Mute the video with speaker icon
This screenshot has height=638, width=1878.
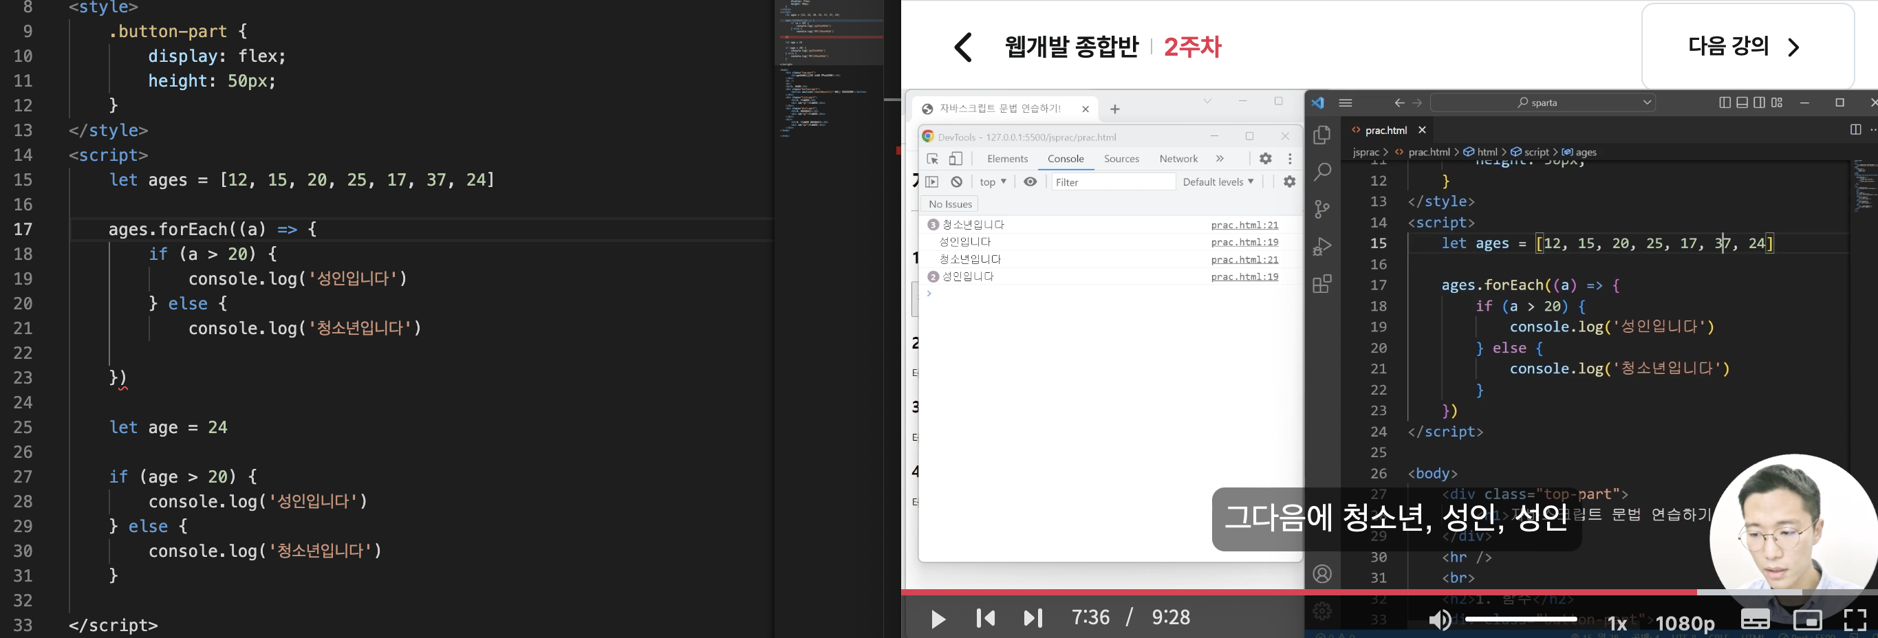click(1439, 620)
